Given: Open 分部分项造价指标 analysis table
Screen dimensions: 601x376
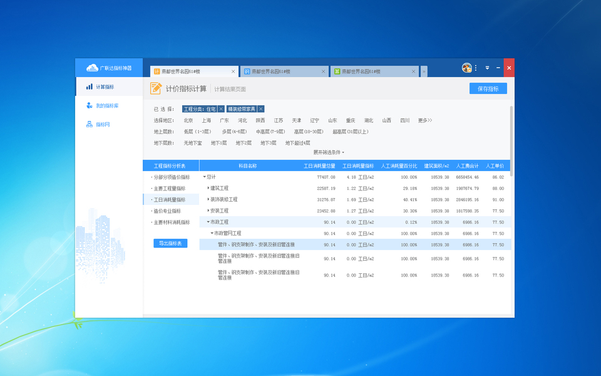Looking at the screenshot, I should click(171, 177).
